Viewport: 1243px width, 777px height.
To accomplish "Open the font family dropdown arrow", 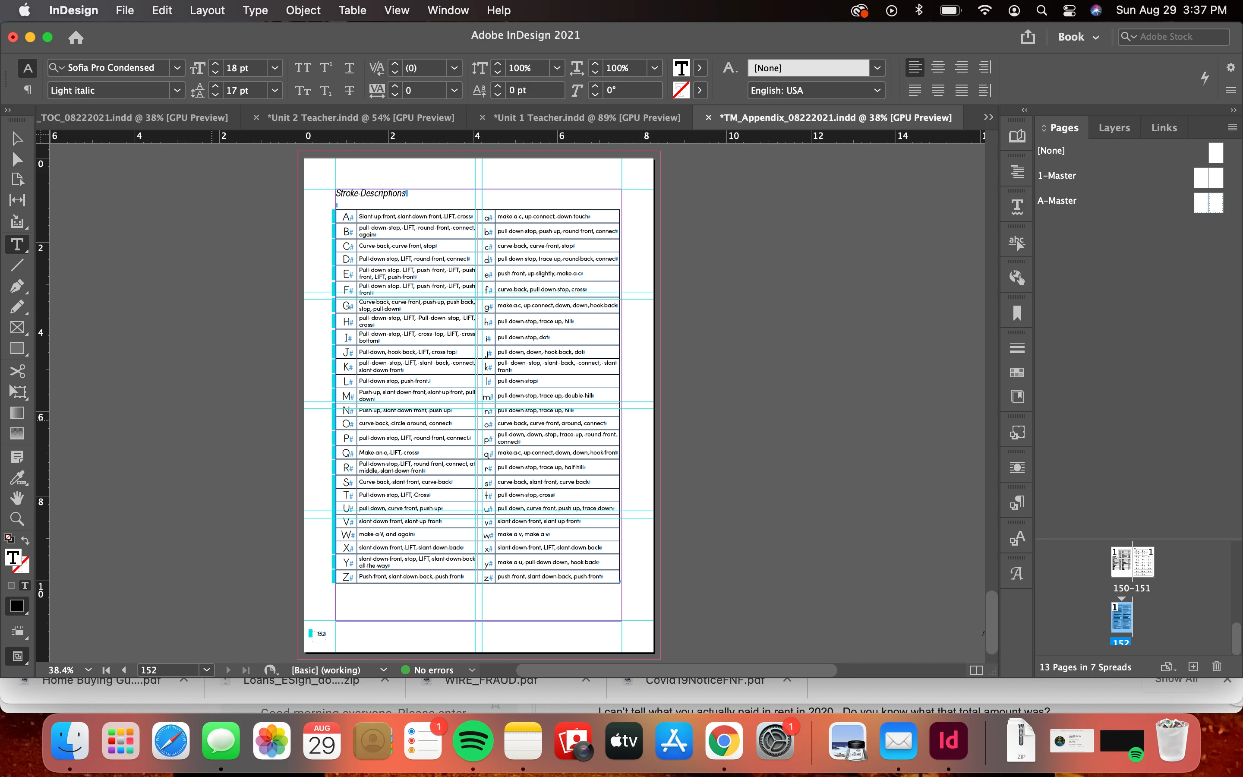I will tap(177, 68).
